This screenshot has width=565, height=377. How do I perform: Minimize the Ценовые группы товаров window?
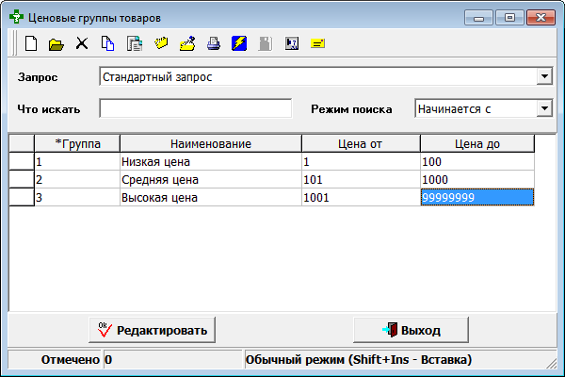tap(478, 17)
